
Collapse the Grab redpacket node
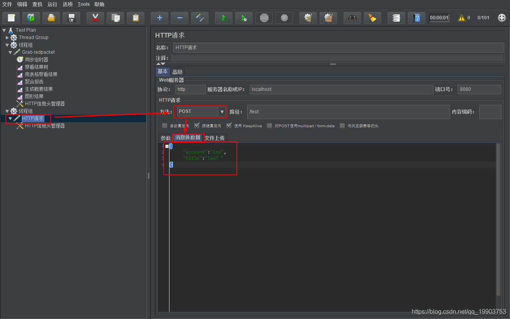pos(10,52)
